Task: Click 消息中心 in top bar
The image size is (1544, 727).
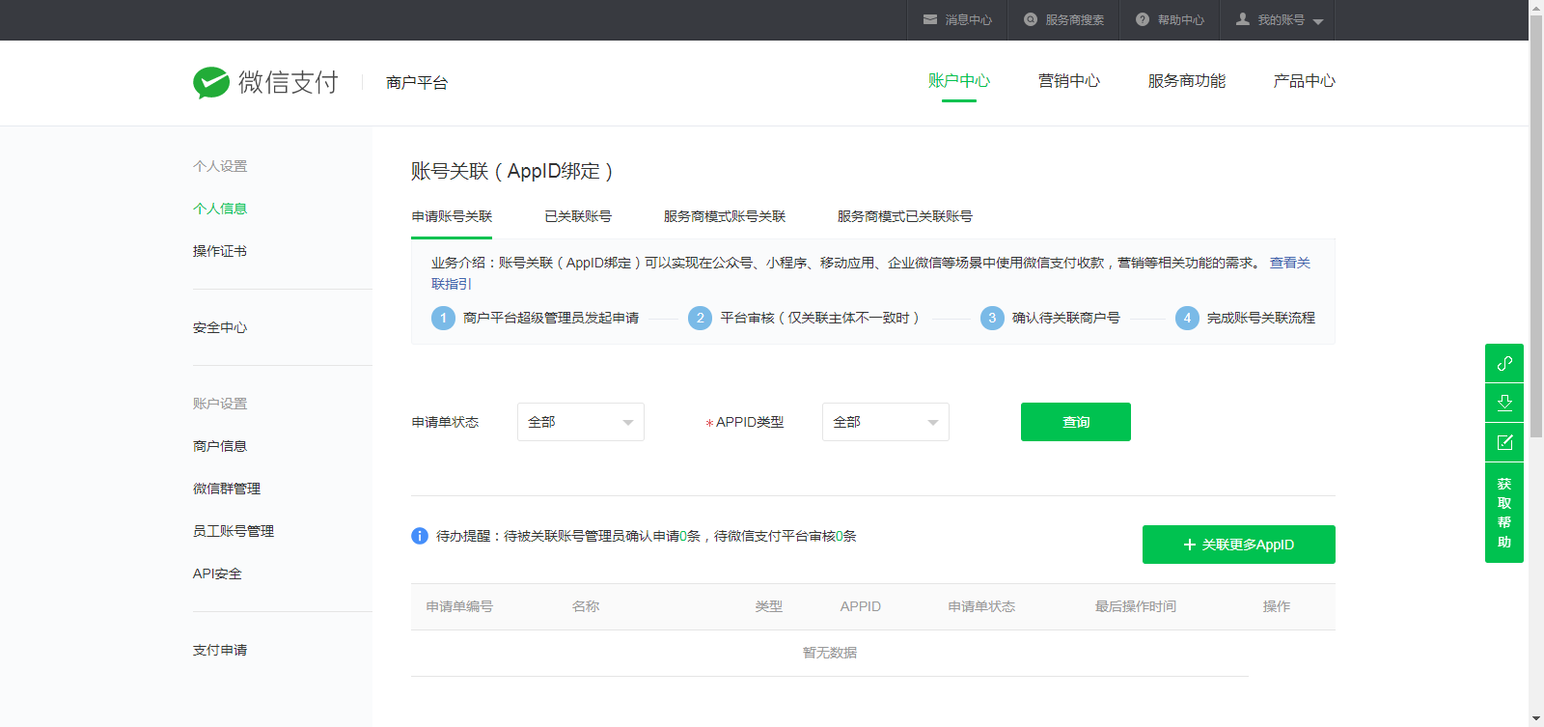Action: (969, 20)
